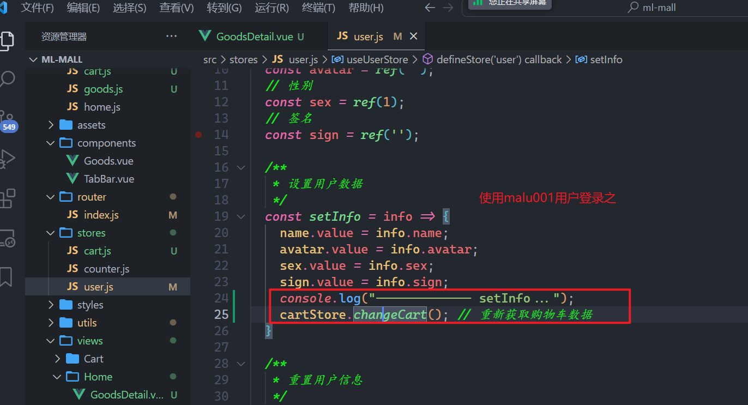748x405 pixels.
Task: Open the Explorer more actions ellipsis
Action: coord(171,37)
